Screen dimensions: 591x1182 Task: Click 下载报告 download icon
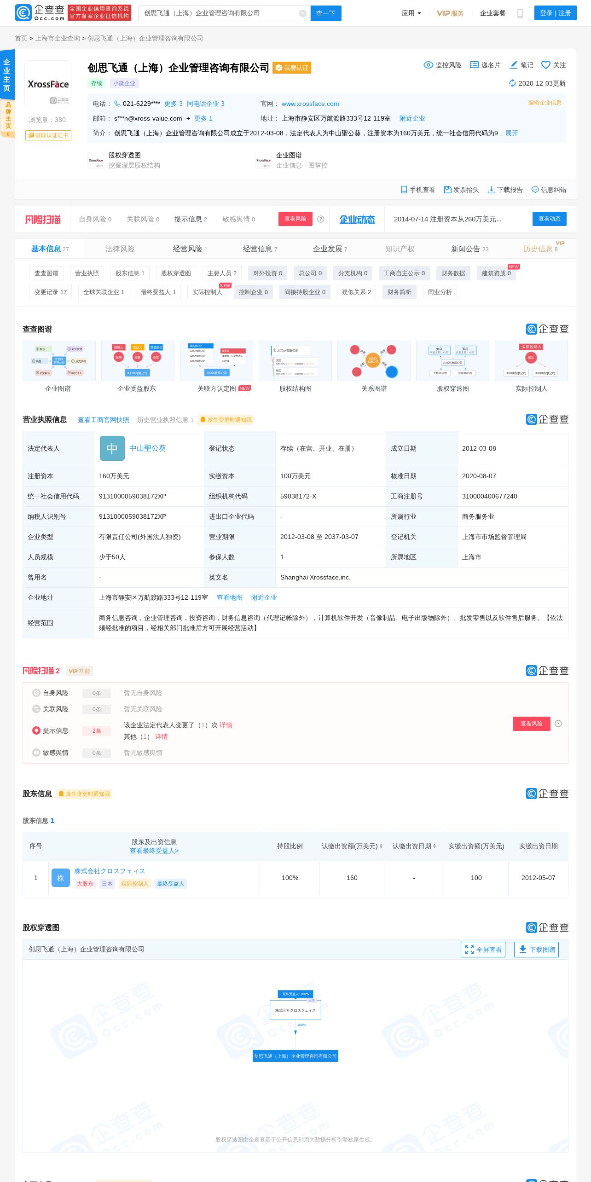(x=491, y=190)
